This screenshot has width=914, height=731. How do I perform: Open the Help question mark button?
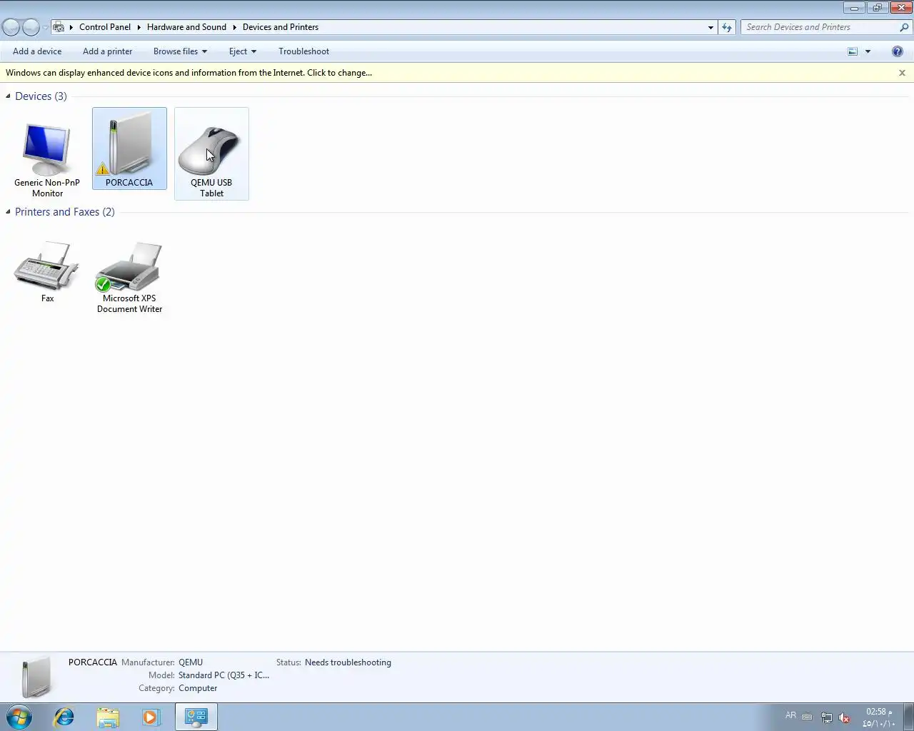pyautogui.click(x=898, y=51)
